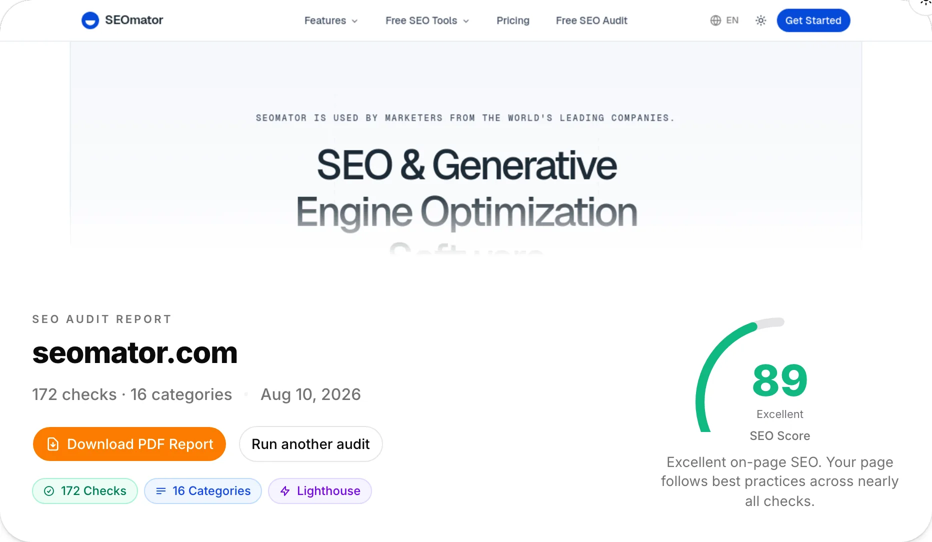Screen dimensions: 932x542
Task: Click the Get Started button
Action: 813,20
